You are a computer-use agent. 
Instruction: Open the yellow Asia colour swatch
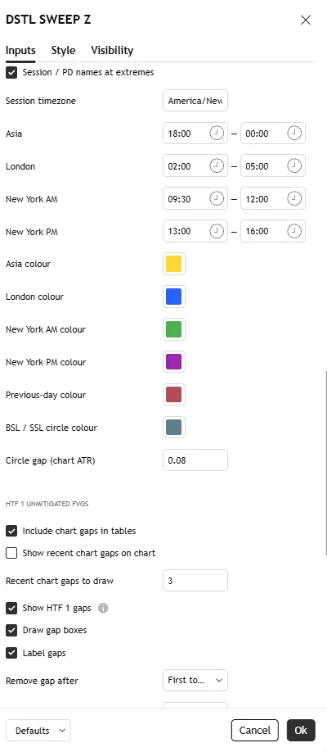click(174, 264)
